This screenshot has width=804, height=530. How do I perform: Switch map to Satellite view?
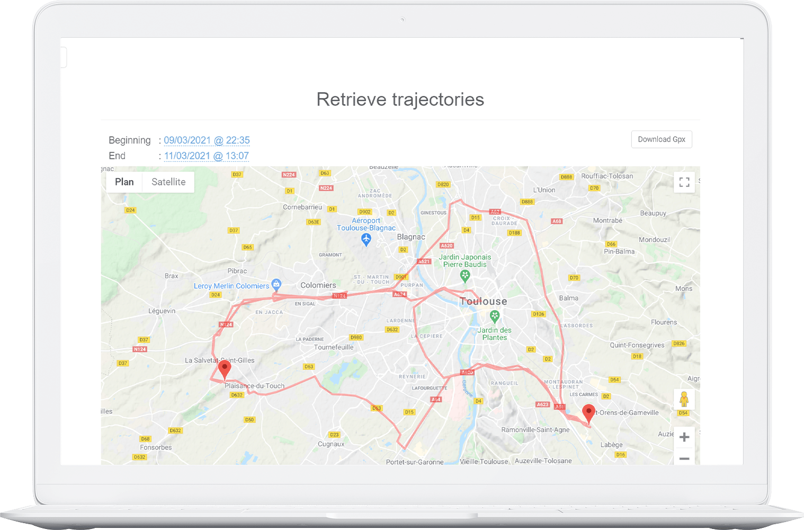[168, 182]
